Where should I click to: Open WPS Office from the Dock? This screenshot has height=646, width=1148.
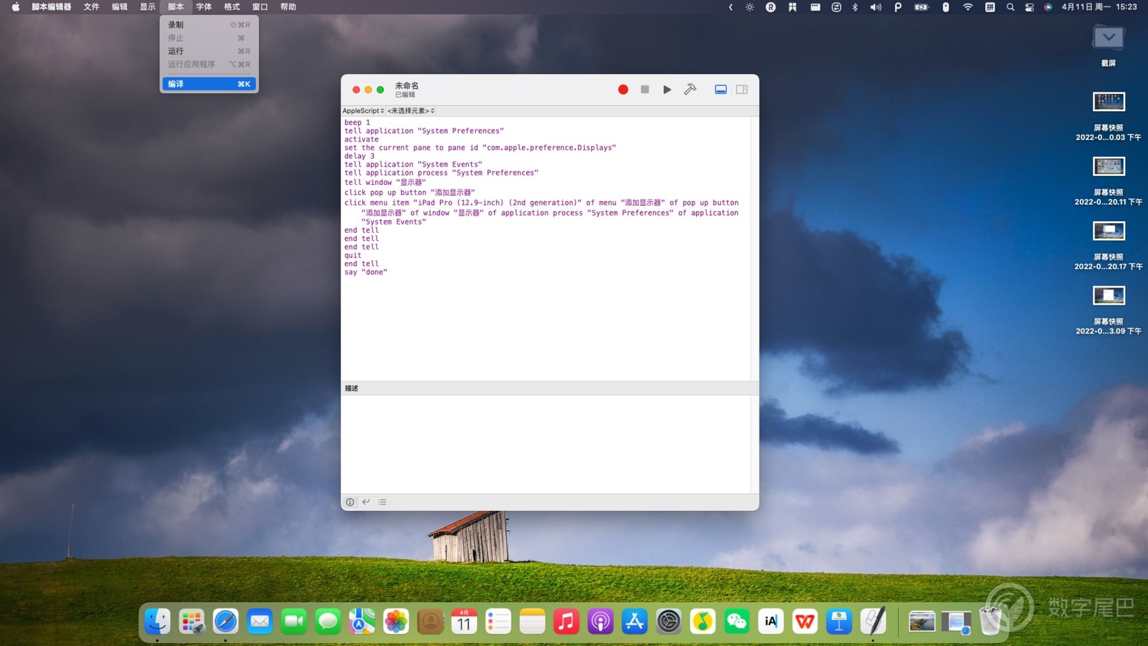(x=805, y=621)
